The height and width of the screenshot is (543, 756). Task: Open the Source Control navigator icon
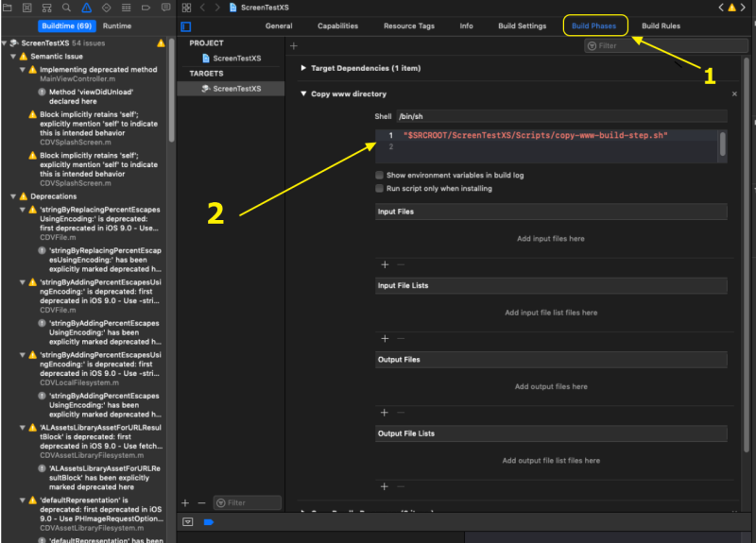tap(27, 8)
